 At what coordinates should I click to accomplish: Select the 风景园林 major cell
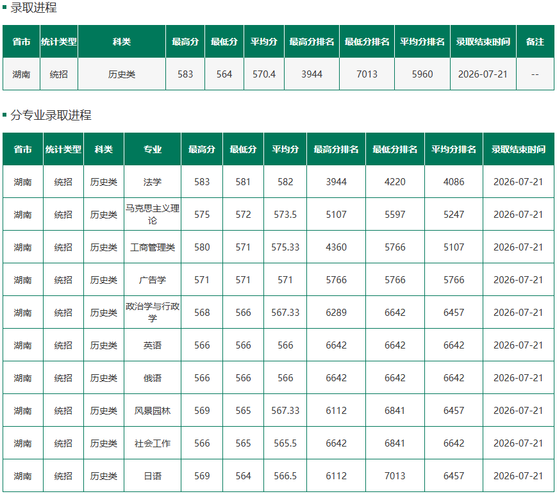(153, 411)
